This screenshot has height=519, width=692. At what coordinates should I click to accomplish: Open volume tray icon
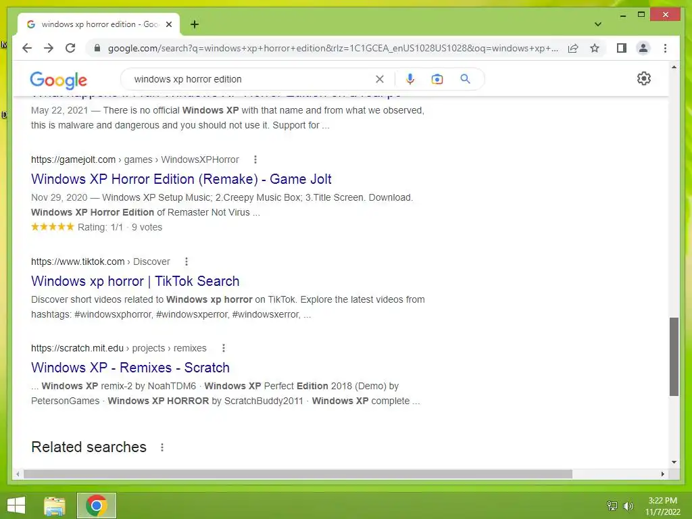[628, 505]
